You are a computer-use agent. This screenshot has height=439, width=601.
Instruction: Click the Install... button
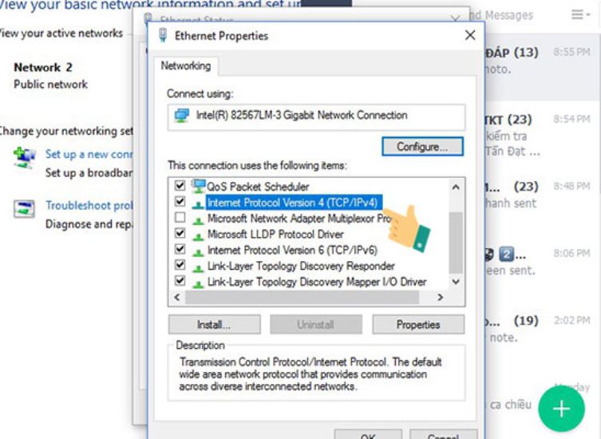pyautogui.click(x=213, y=325)
